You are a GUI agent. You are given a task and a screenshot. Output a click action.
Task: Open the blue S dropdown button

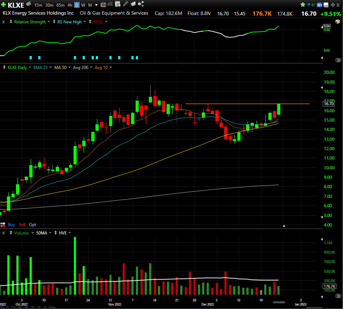coord(319,5)
